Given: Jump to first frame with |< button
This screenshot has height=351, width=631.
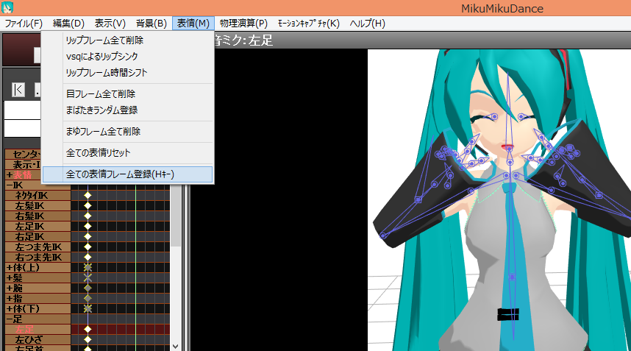Looking at the screenshot, I should coord(18,90).
